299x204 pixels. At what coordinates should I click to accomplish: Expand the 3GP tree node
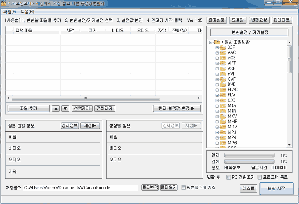[217, 48]
